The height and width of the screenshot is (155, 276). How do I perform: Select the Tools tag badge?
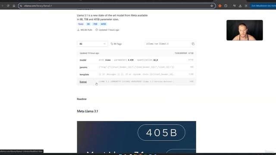point(81,24)
